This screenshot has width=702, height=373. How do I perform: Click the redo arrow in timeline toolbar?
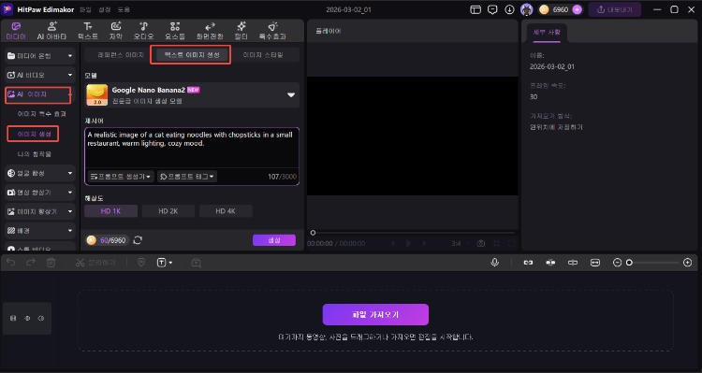(31, 263)
